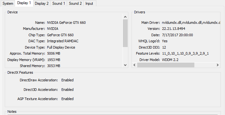Select the Display 1 tab
The image size is (225, 115).
tap(24, 3)
